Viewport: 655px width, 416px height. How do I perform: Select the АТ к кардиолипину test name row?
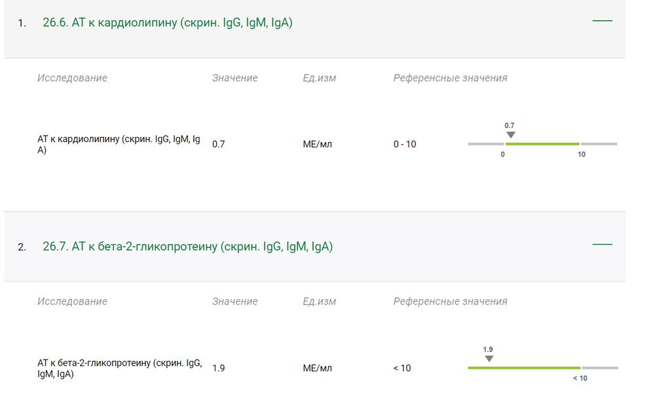coord(119,144)
